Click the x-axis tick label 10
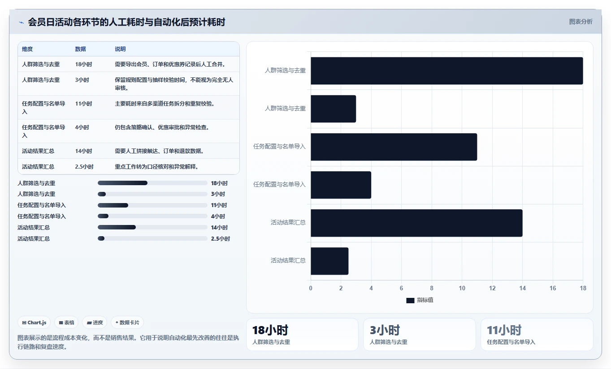This screenshot has height=369, width=611. coord(462,288)
